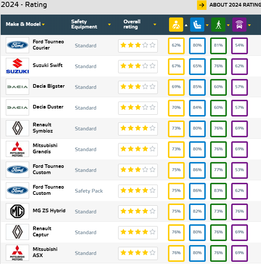Click the Renault logo beside Symbioz

17,129
